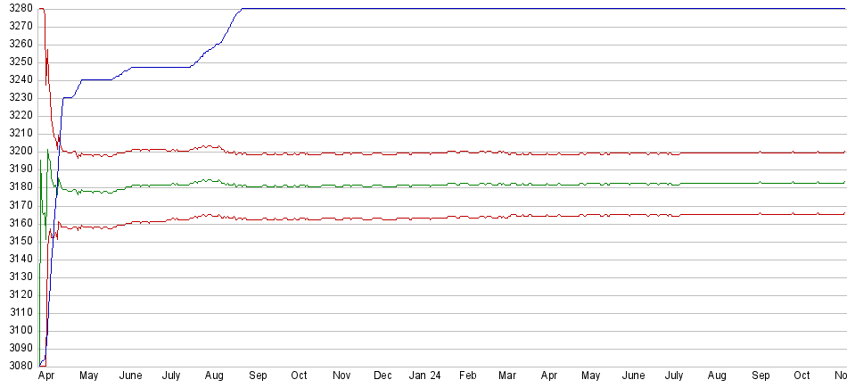Select the 3200 y-axis tick label
The image size is (847, 388).
[x=17, y=152]
